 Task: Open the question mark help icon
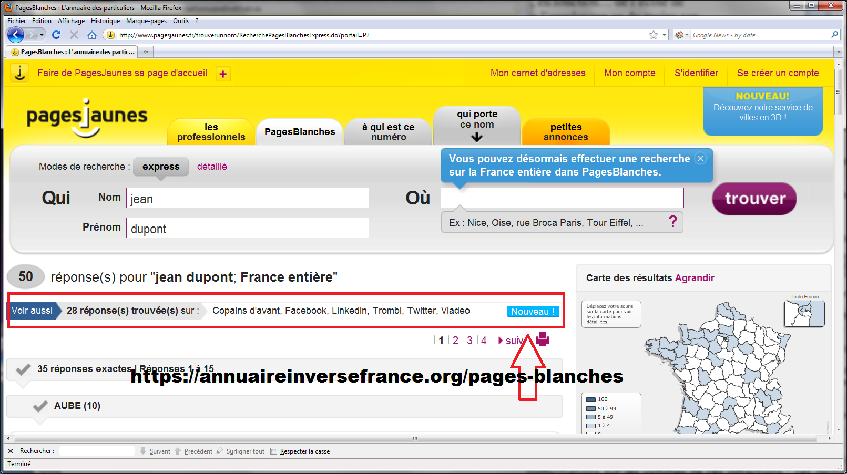tap(673, 221)
